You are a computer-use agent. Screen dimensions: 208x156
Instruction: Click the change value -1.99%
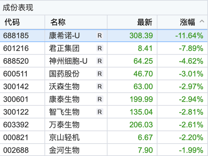[x=191, y=150]
